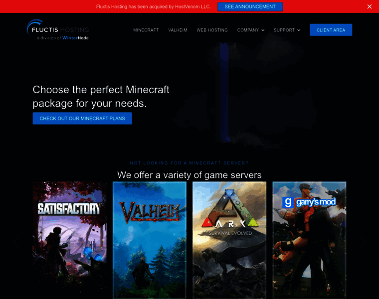Click the See Announcement button
Image resolution: width=379 pixels, height=299 pixels.
pyautogui.click(x=250, y=6)
